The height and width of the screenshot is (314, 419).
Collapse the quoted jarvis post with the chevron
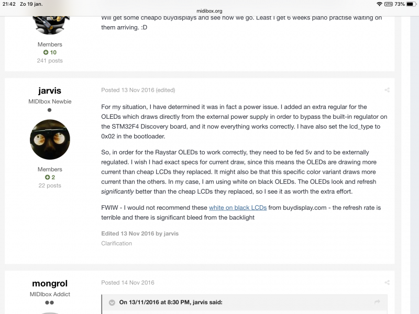(112, 302)
